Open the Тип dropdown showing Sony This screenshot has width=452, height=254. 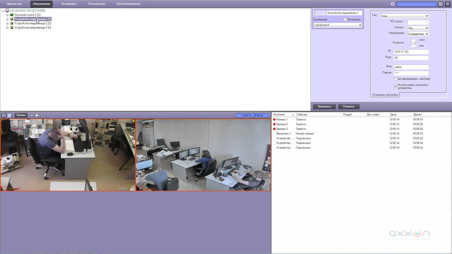point(404,16)
